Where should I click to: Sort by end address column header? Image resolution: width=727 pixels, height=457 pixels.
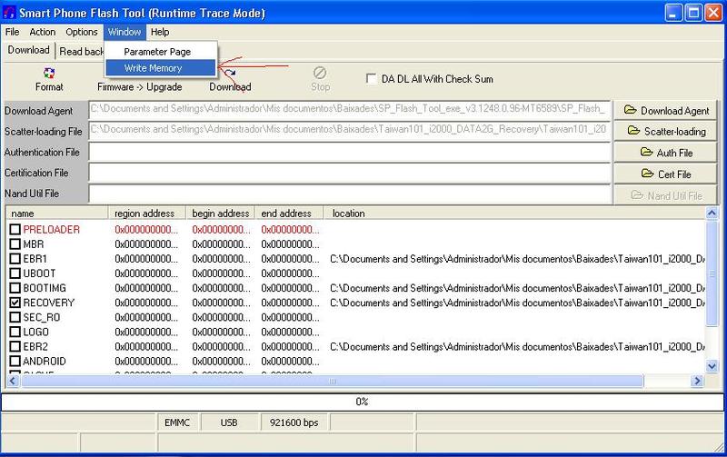tap(289, 214)
